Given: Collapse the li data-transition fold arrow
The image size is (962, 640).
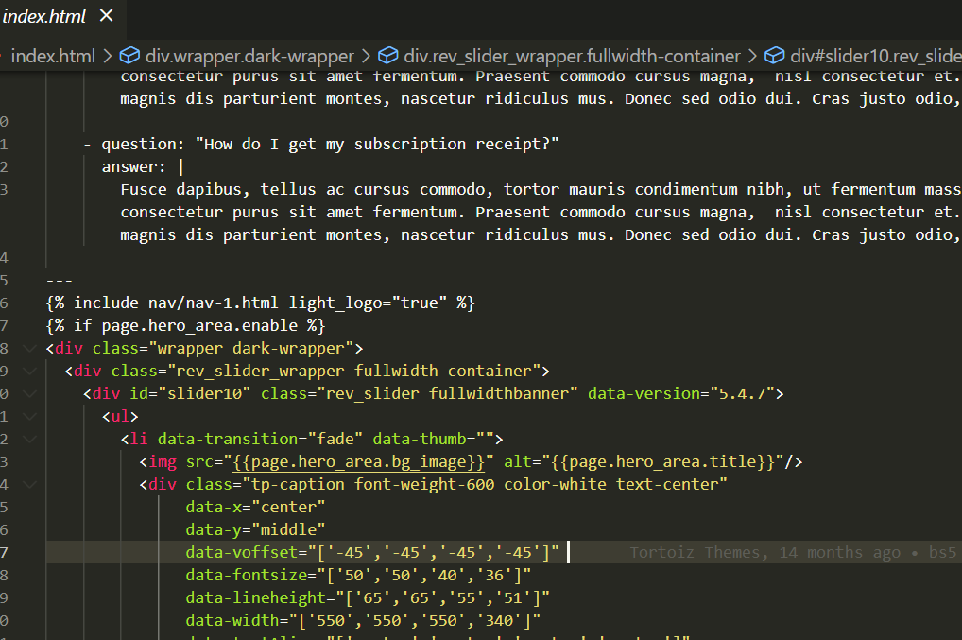Looking at the screenshot, I should (x=28, y=439).
